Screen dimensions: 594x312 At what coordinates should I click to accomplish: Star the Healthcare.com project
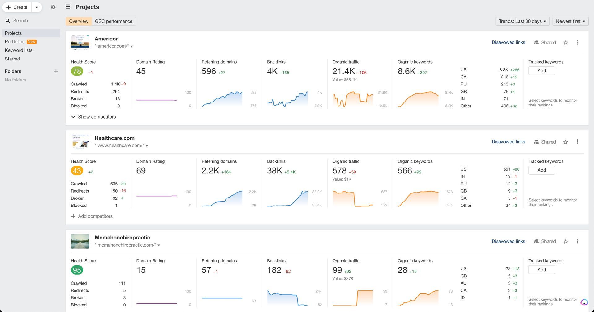pos(566,142)
